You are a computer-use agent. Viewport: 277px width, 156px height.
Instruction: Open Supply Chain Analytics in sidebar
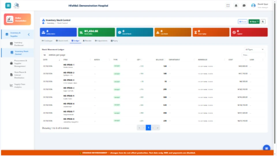(x=17, y=86)
